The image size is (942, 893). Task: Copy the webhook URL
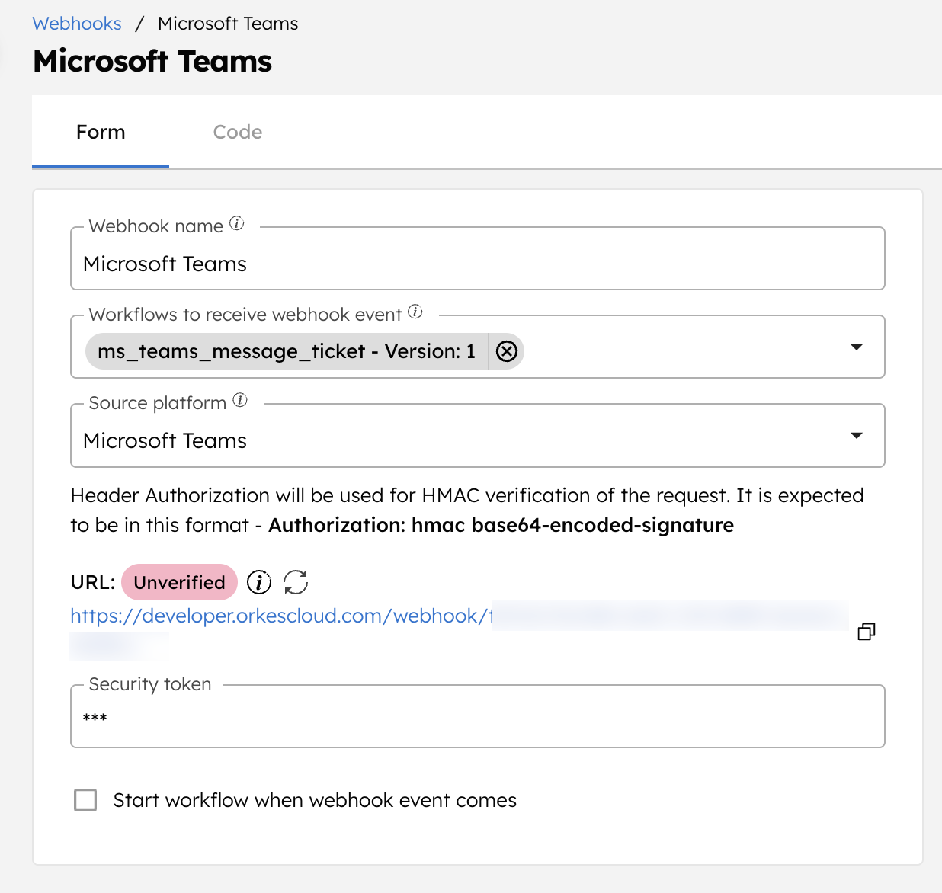click(x=866, y=632)
